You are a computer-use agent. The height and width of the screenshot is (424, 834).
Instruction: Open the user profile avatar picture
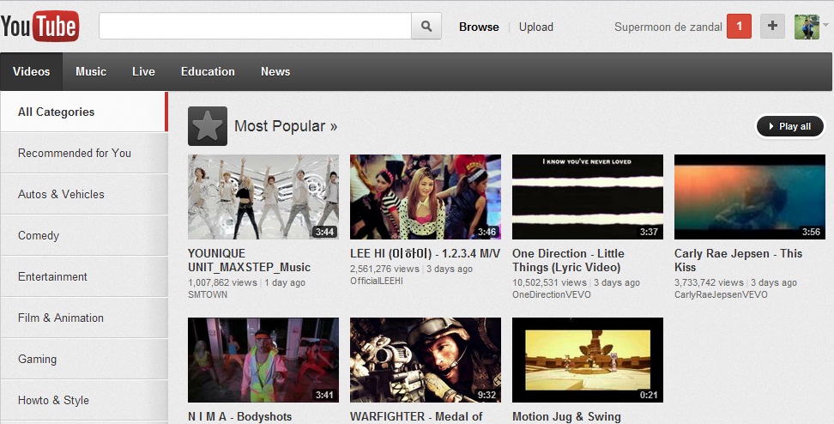(x=807, y=27)
